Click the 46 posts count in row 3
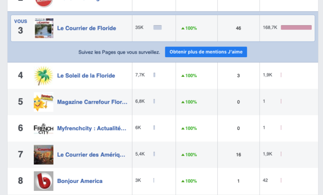The width and height of the screenshot is (323, 195). click(x=238, y=28)
